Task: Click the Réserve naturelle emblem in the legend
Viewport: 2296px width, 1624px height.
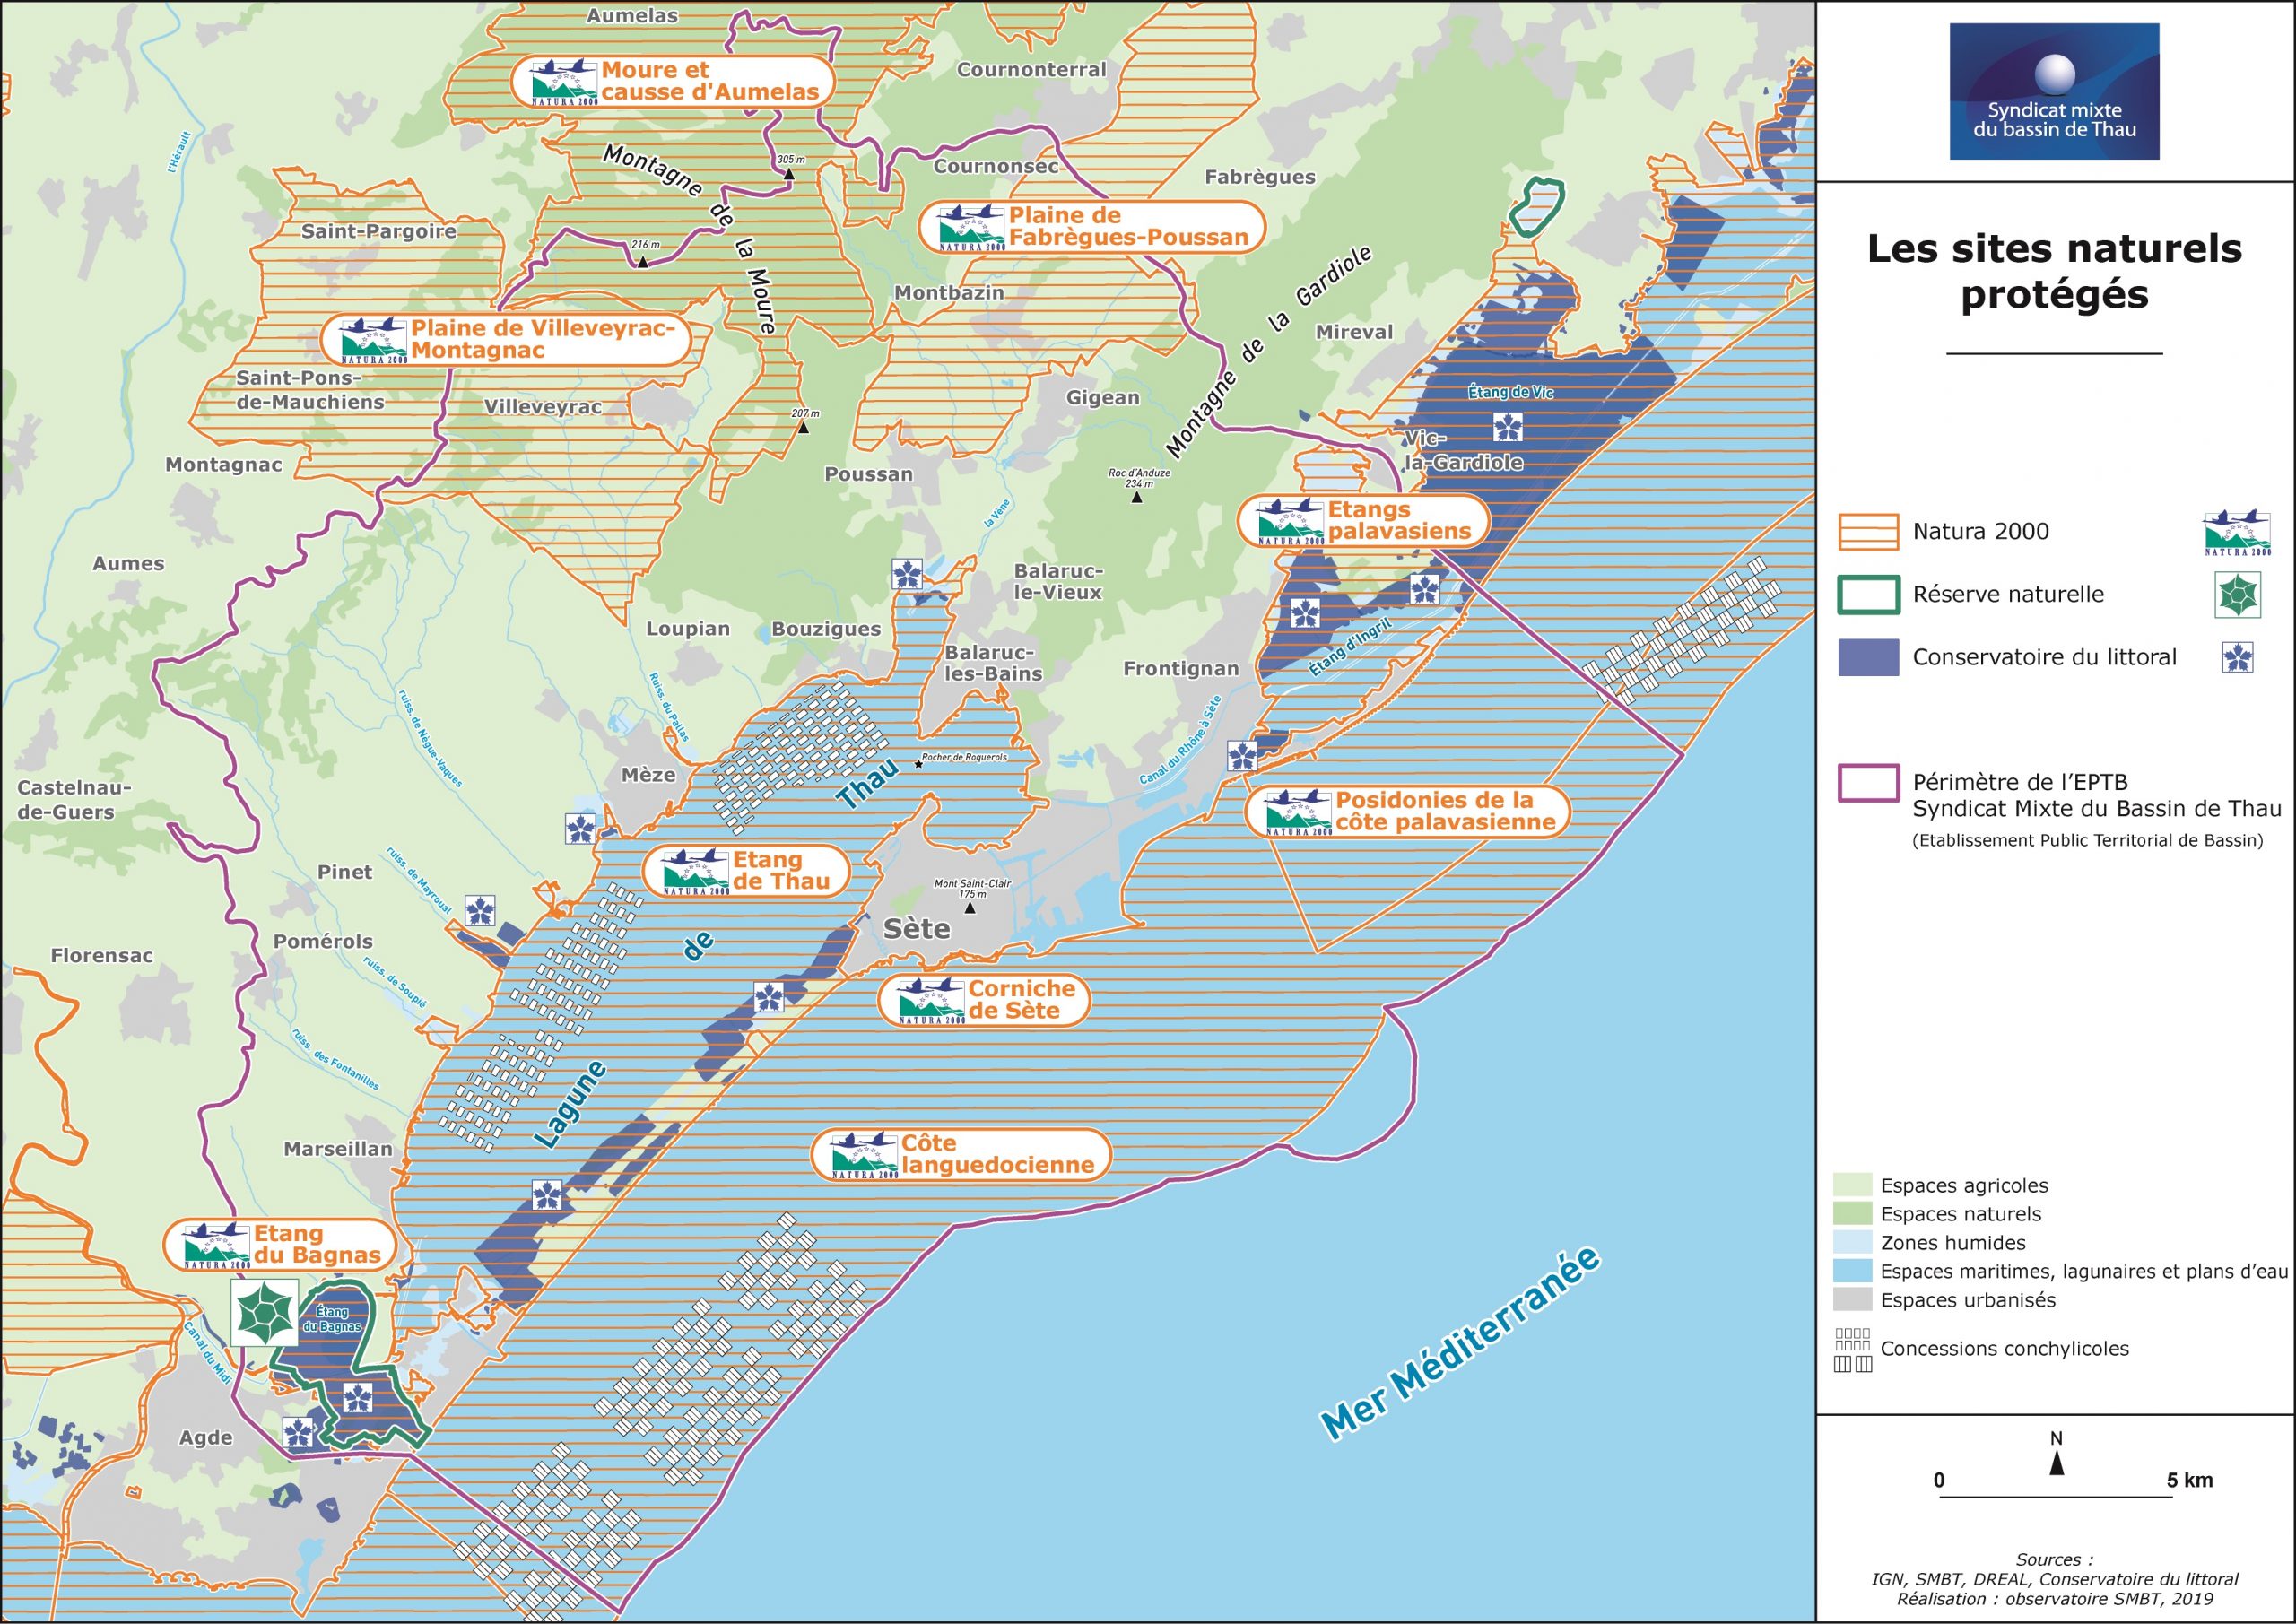Action: [2238, 595]
